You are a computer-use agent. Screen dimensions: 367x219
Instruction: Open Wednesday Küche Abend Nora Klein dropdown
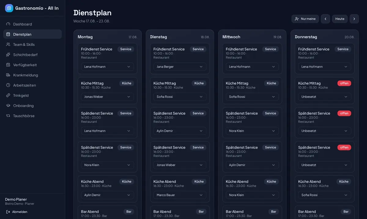click(252, 195)
